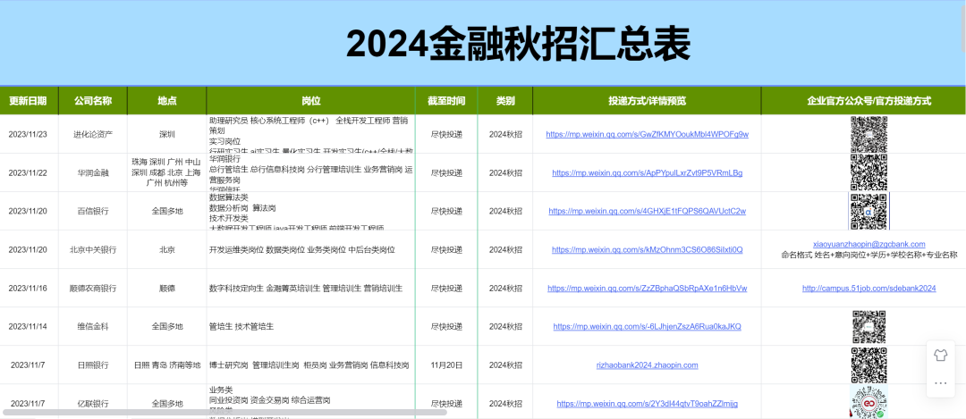Click the 截至时间 column header
The image size is (966, 419).
coord(446,101)
